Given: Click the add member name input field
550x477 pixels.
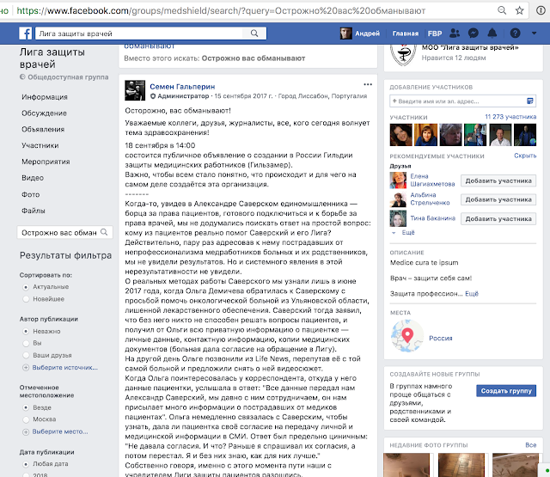Looking at the screenshot, I should (462, 101).
